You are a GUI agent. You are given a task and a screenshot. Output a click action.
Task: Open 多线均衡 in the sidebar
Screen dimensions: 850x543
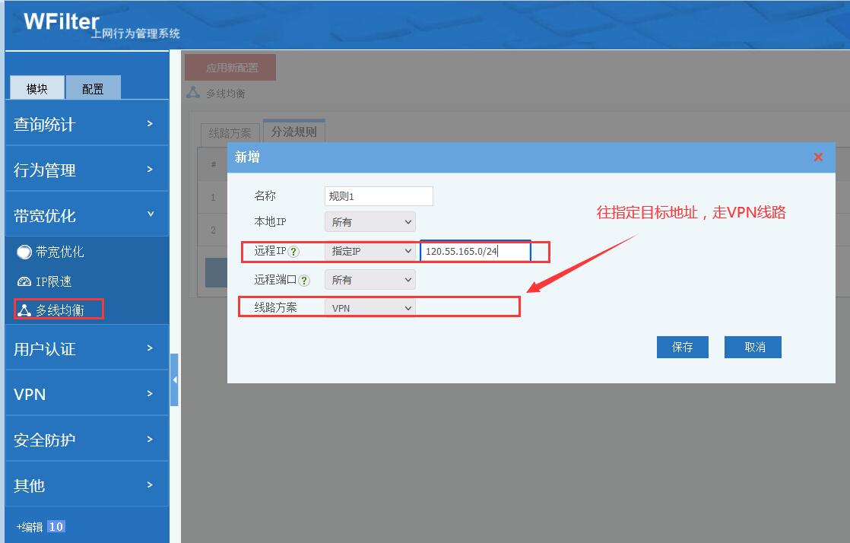(x=59, y=310)
